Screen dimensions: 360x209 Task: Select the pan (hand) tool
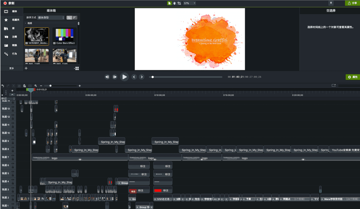pyautogui.click(x=174, y=3)
